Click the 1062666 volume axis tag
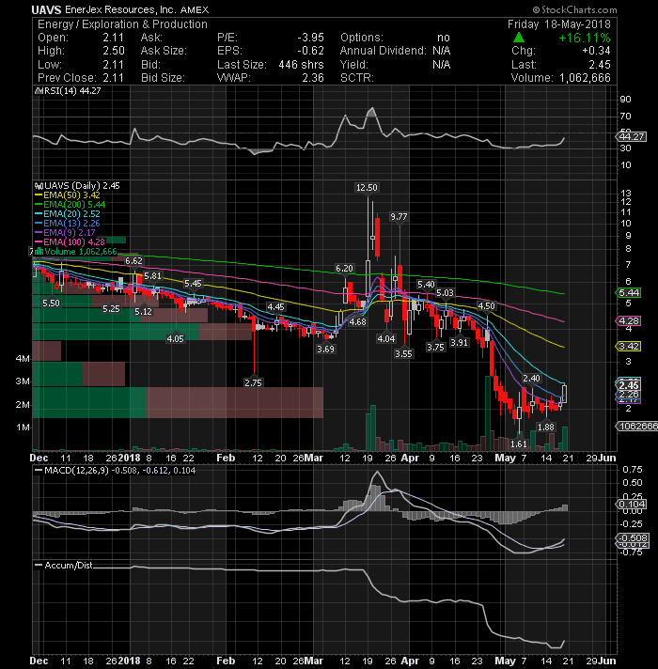Screen dimensions: 658x669 [x=637, y=427]
